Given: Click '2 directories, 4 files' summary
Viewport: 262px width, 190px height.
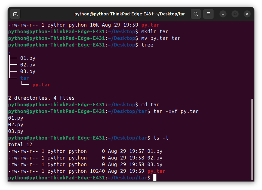Looking at the screenshot, I should point(41,98).
